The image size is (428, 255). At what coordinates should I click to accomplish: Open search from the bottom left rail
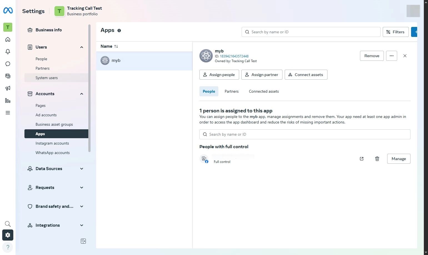coord(7,224)
